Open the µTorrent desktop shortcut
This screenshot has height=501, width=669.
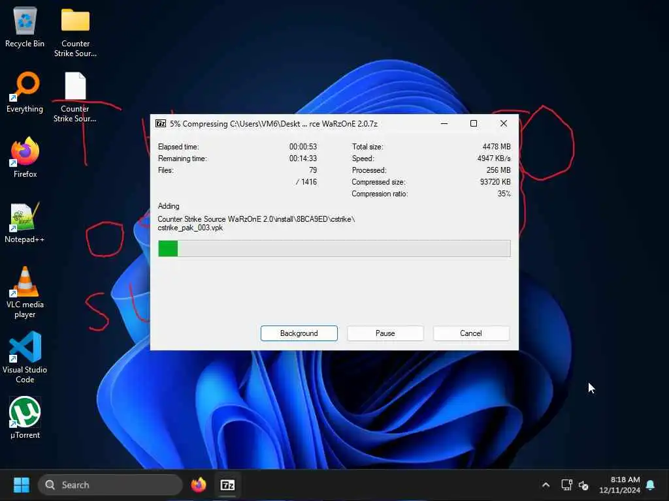pyautogui.click(x=25, y=417)
